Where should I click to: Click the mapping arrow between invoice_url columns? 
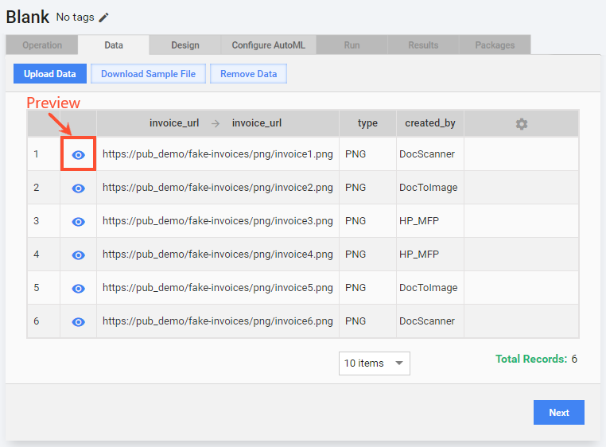tap(216, 123)
